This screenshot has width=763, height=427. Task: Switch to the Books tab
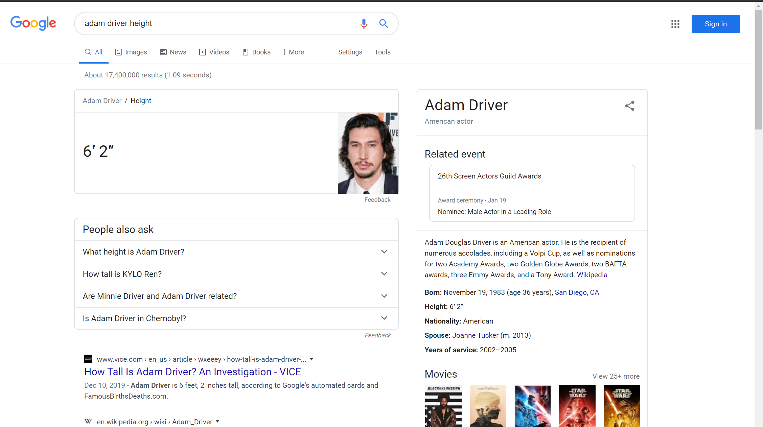click(x=256, y=52)
